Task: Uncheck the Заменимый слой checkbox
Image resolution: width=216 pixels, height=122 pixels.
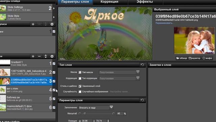Action: [80, 86]
